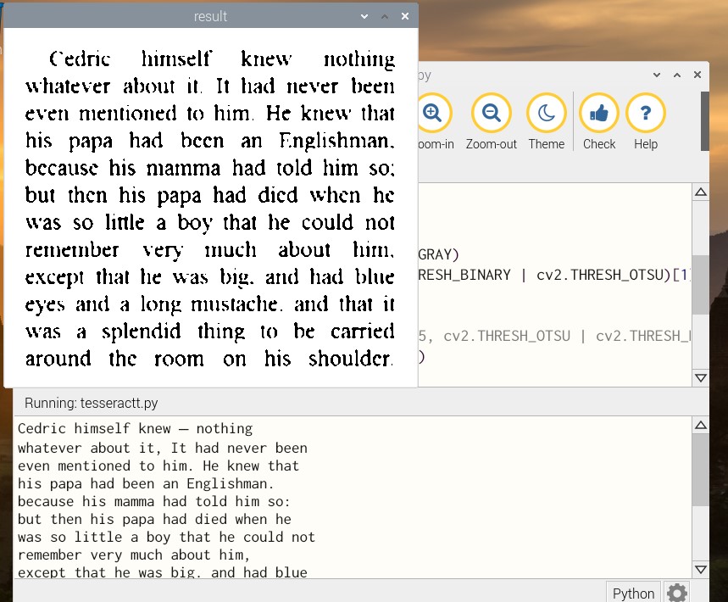Click the output panel scroll-down arrow
728x602 pixels.
click(x=701, y=570)
